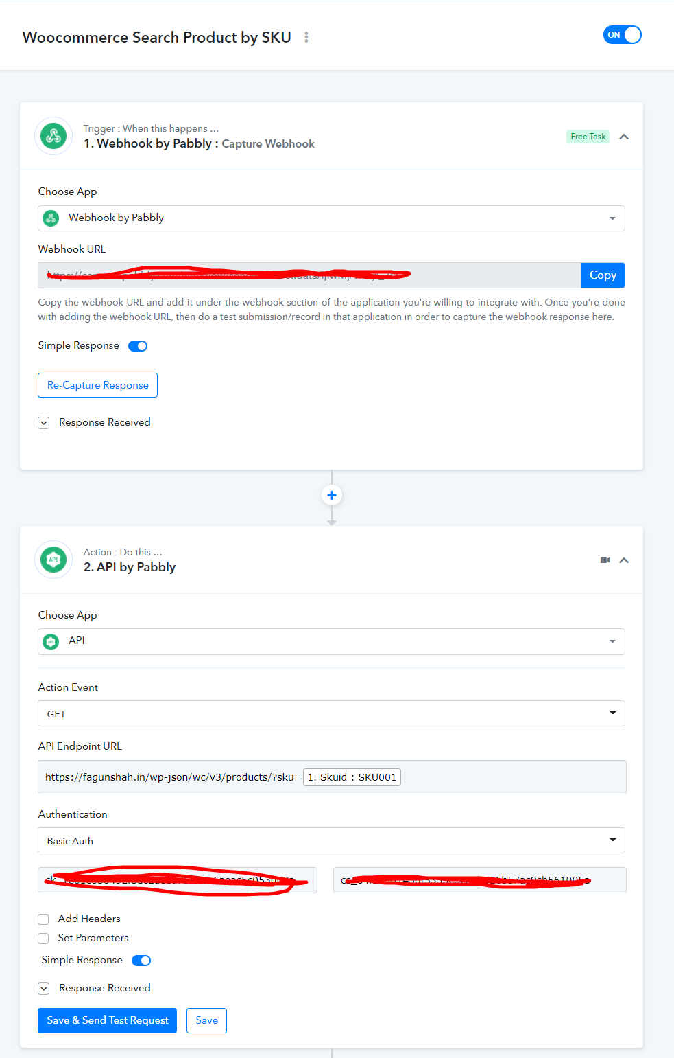Click the small Webhook icon in Choose App
Screen dimensions: 674x1058
pos(51,218)
